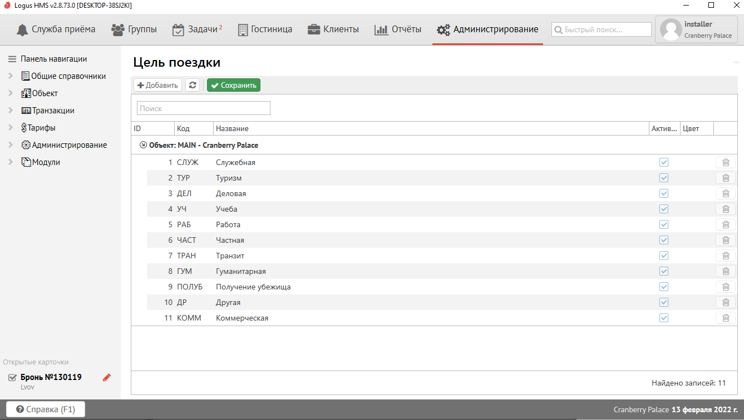
Task: Expand the Объект tree node
Action: (11, 93)
